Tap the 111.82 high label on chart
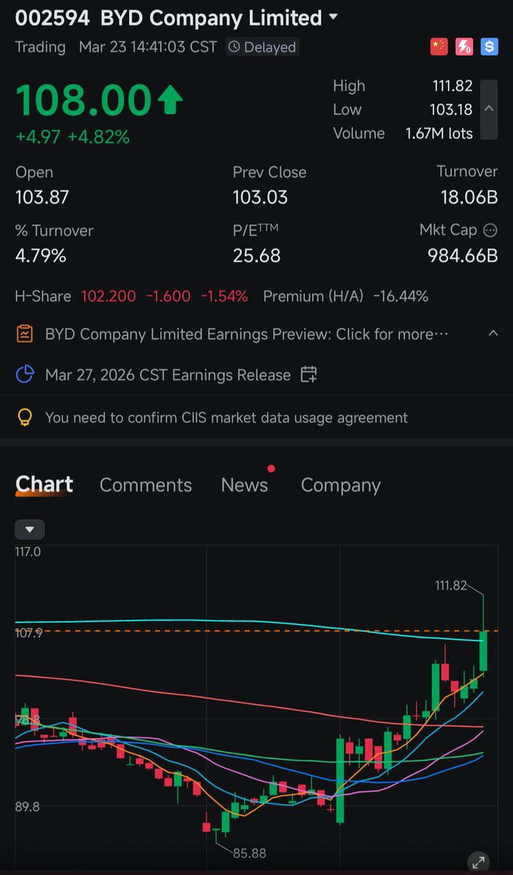Viewport: 513px width, 875px height. (450, 585)
